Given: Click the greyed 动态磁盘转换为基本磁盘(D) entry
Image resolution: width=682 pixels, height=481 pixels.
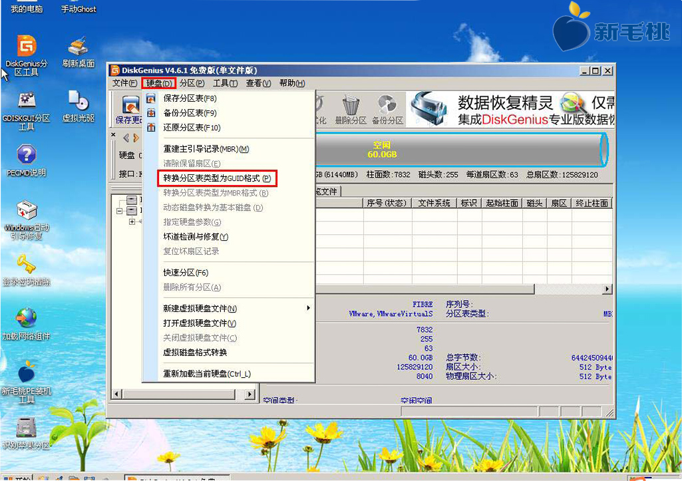Looking at the screenshot, I should [x=229, y=208].
